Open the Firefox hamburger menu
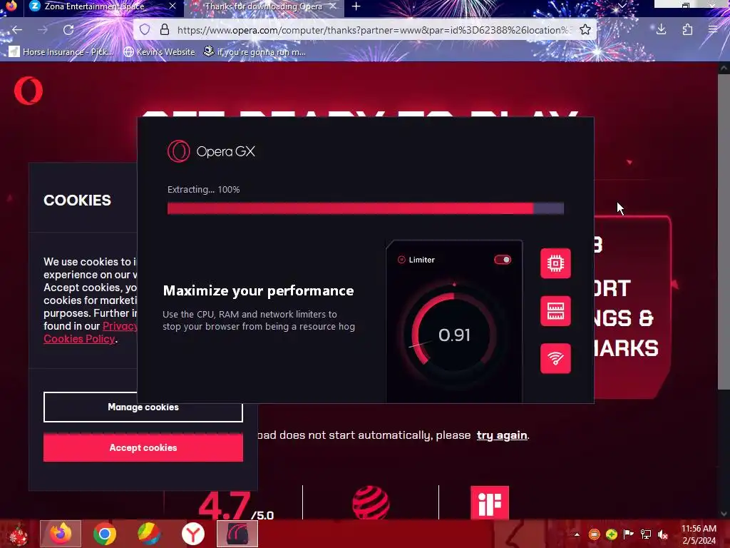The width and height of the screenshot is (730, 548). pos(713,30)
